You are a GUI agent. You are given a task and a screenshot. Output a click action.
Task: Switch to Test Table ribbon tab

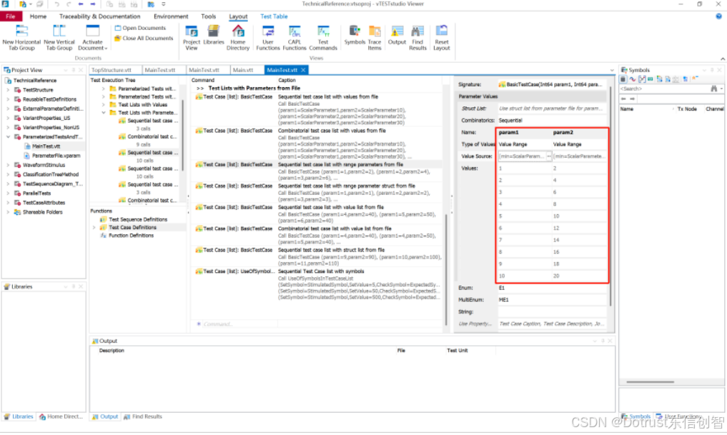(x=274, y=16)
